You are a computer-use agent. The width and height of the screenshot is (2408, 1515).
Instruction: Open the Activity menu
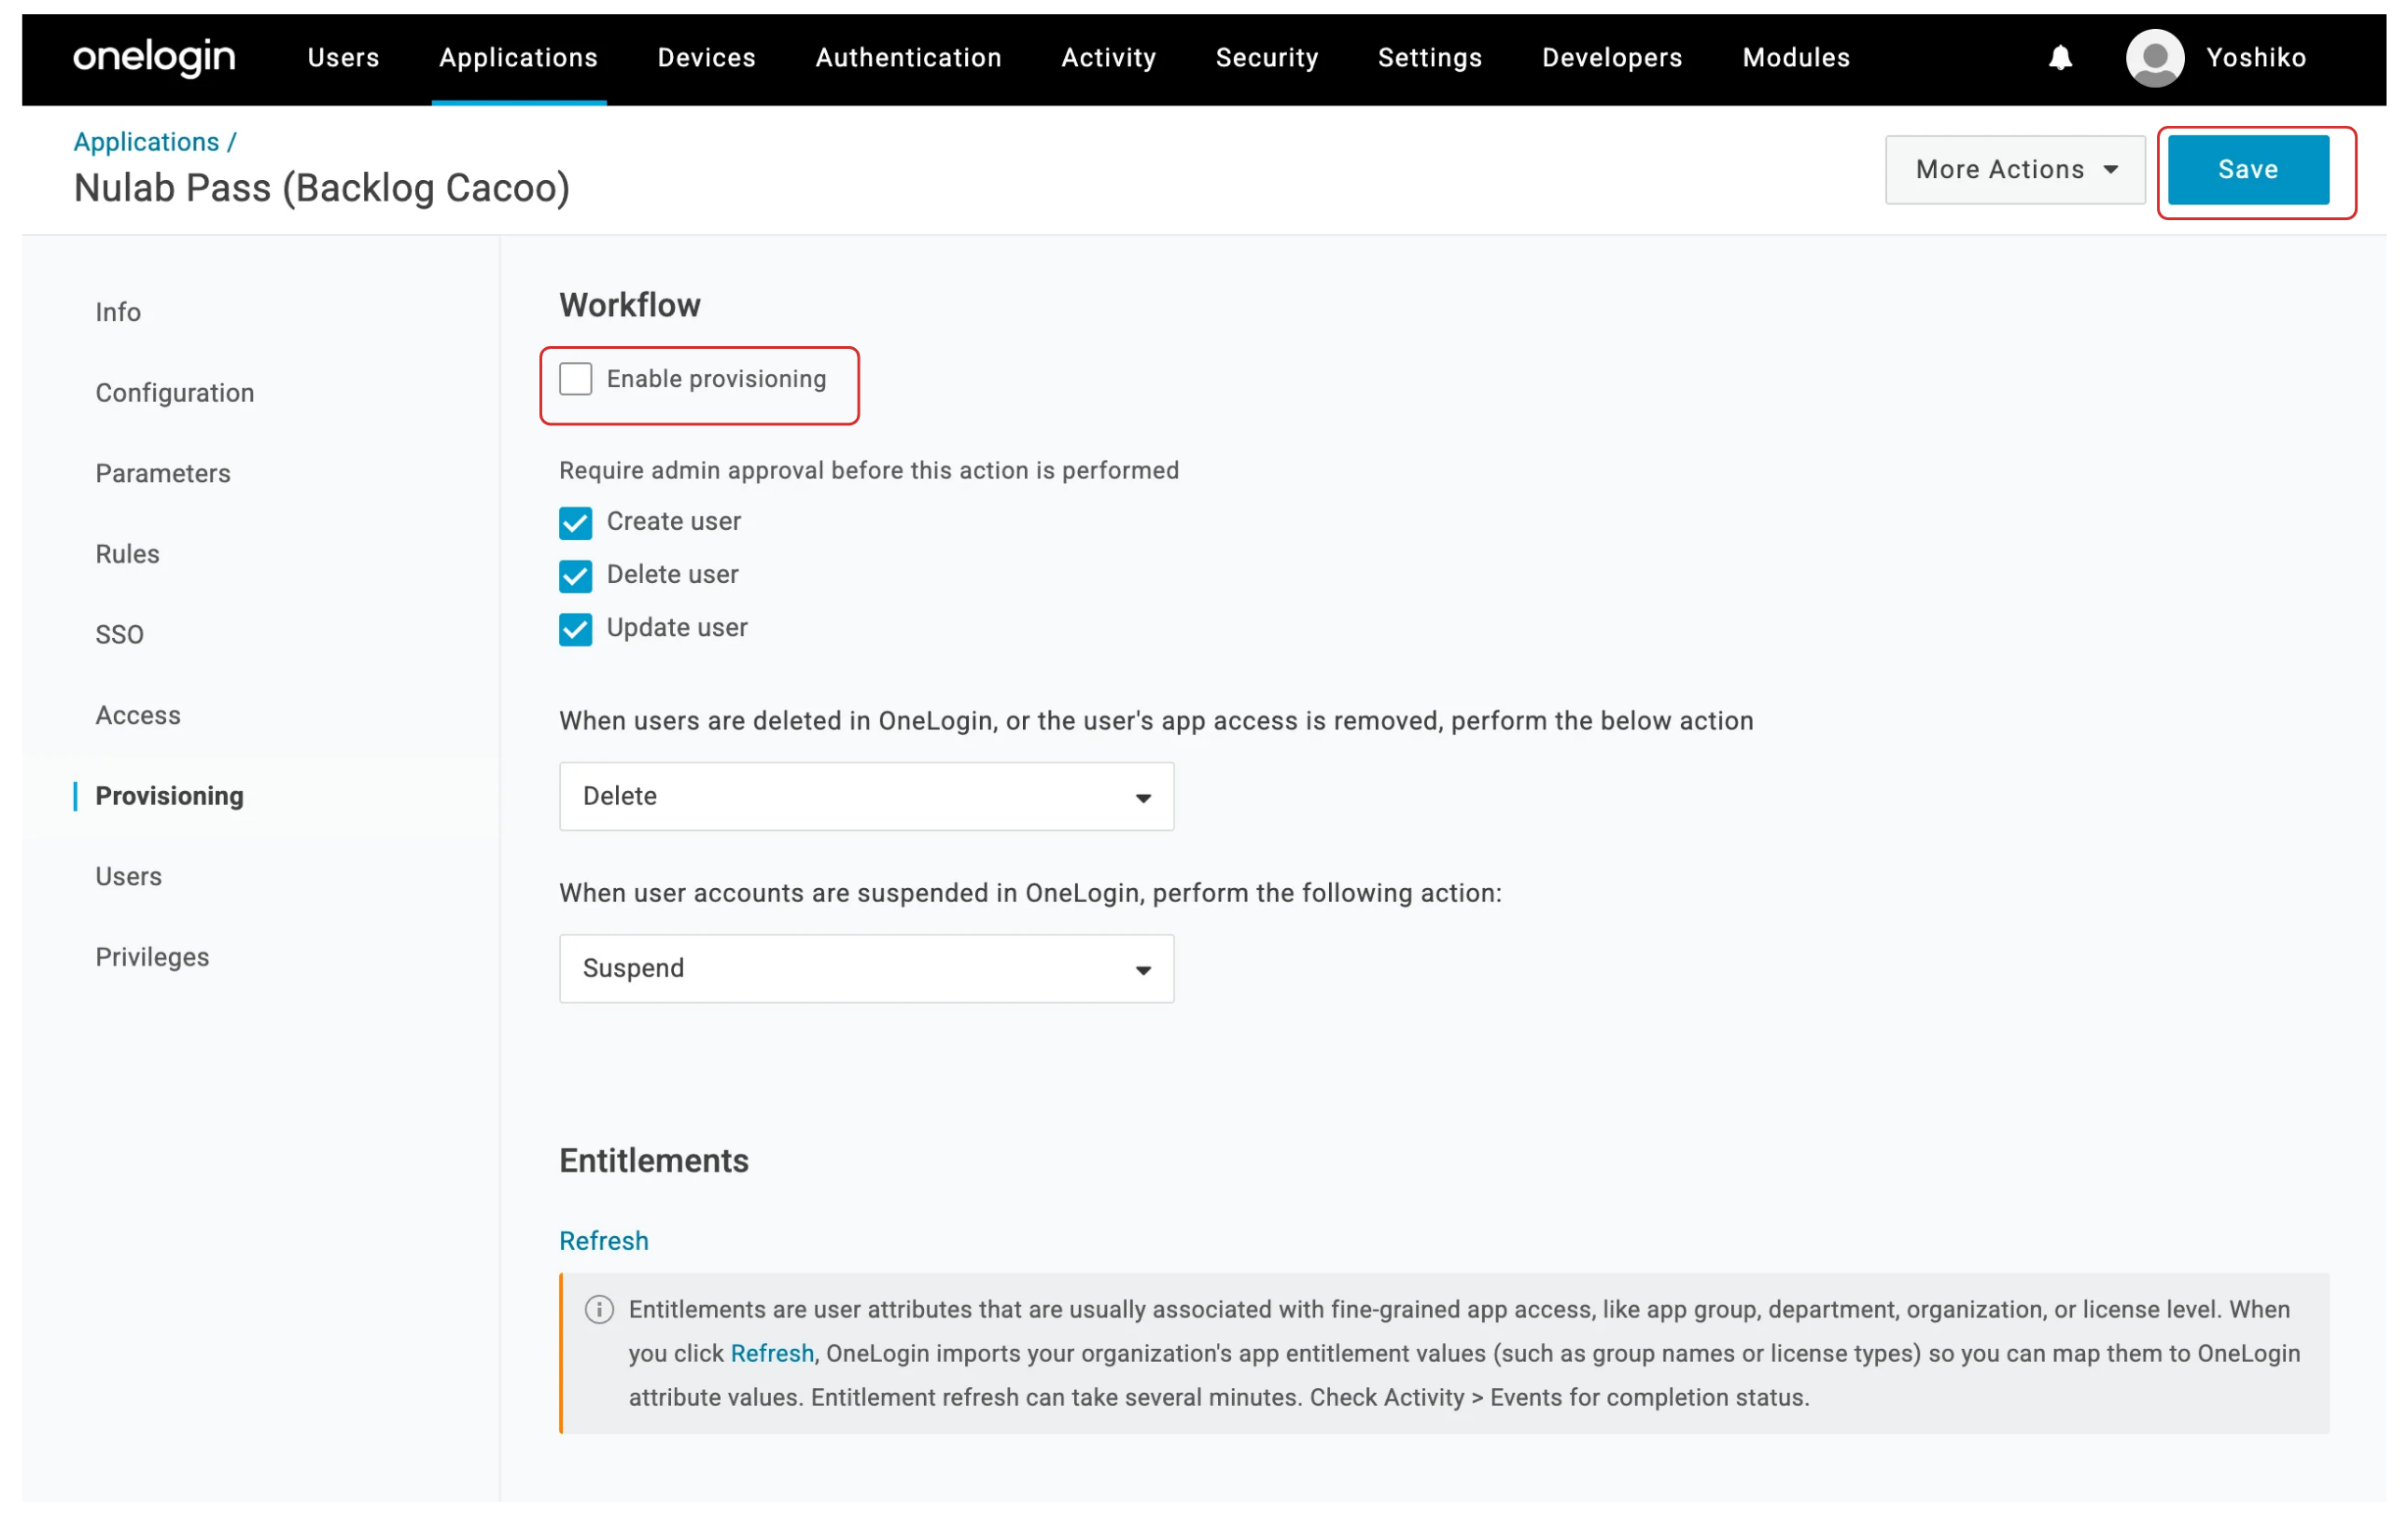(x=1109, y=58)
